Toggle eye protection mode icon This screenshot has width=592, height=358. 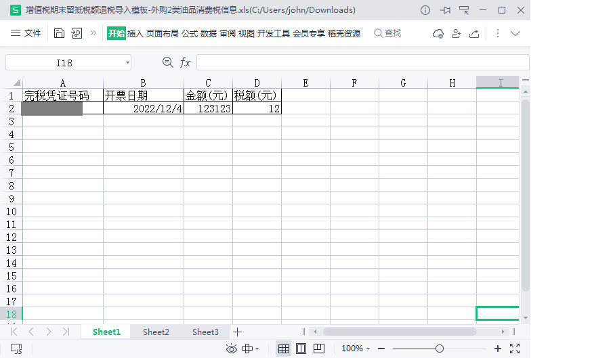click(x=232, y=349)
